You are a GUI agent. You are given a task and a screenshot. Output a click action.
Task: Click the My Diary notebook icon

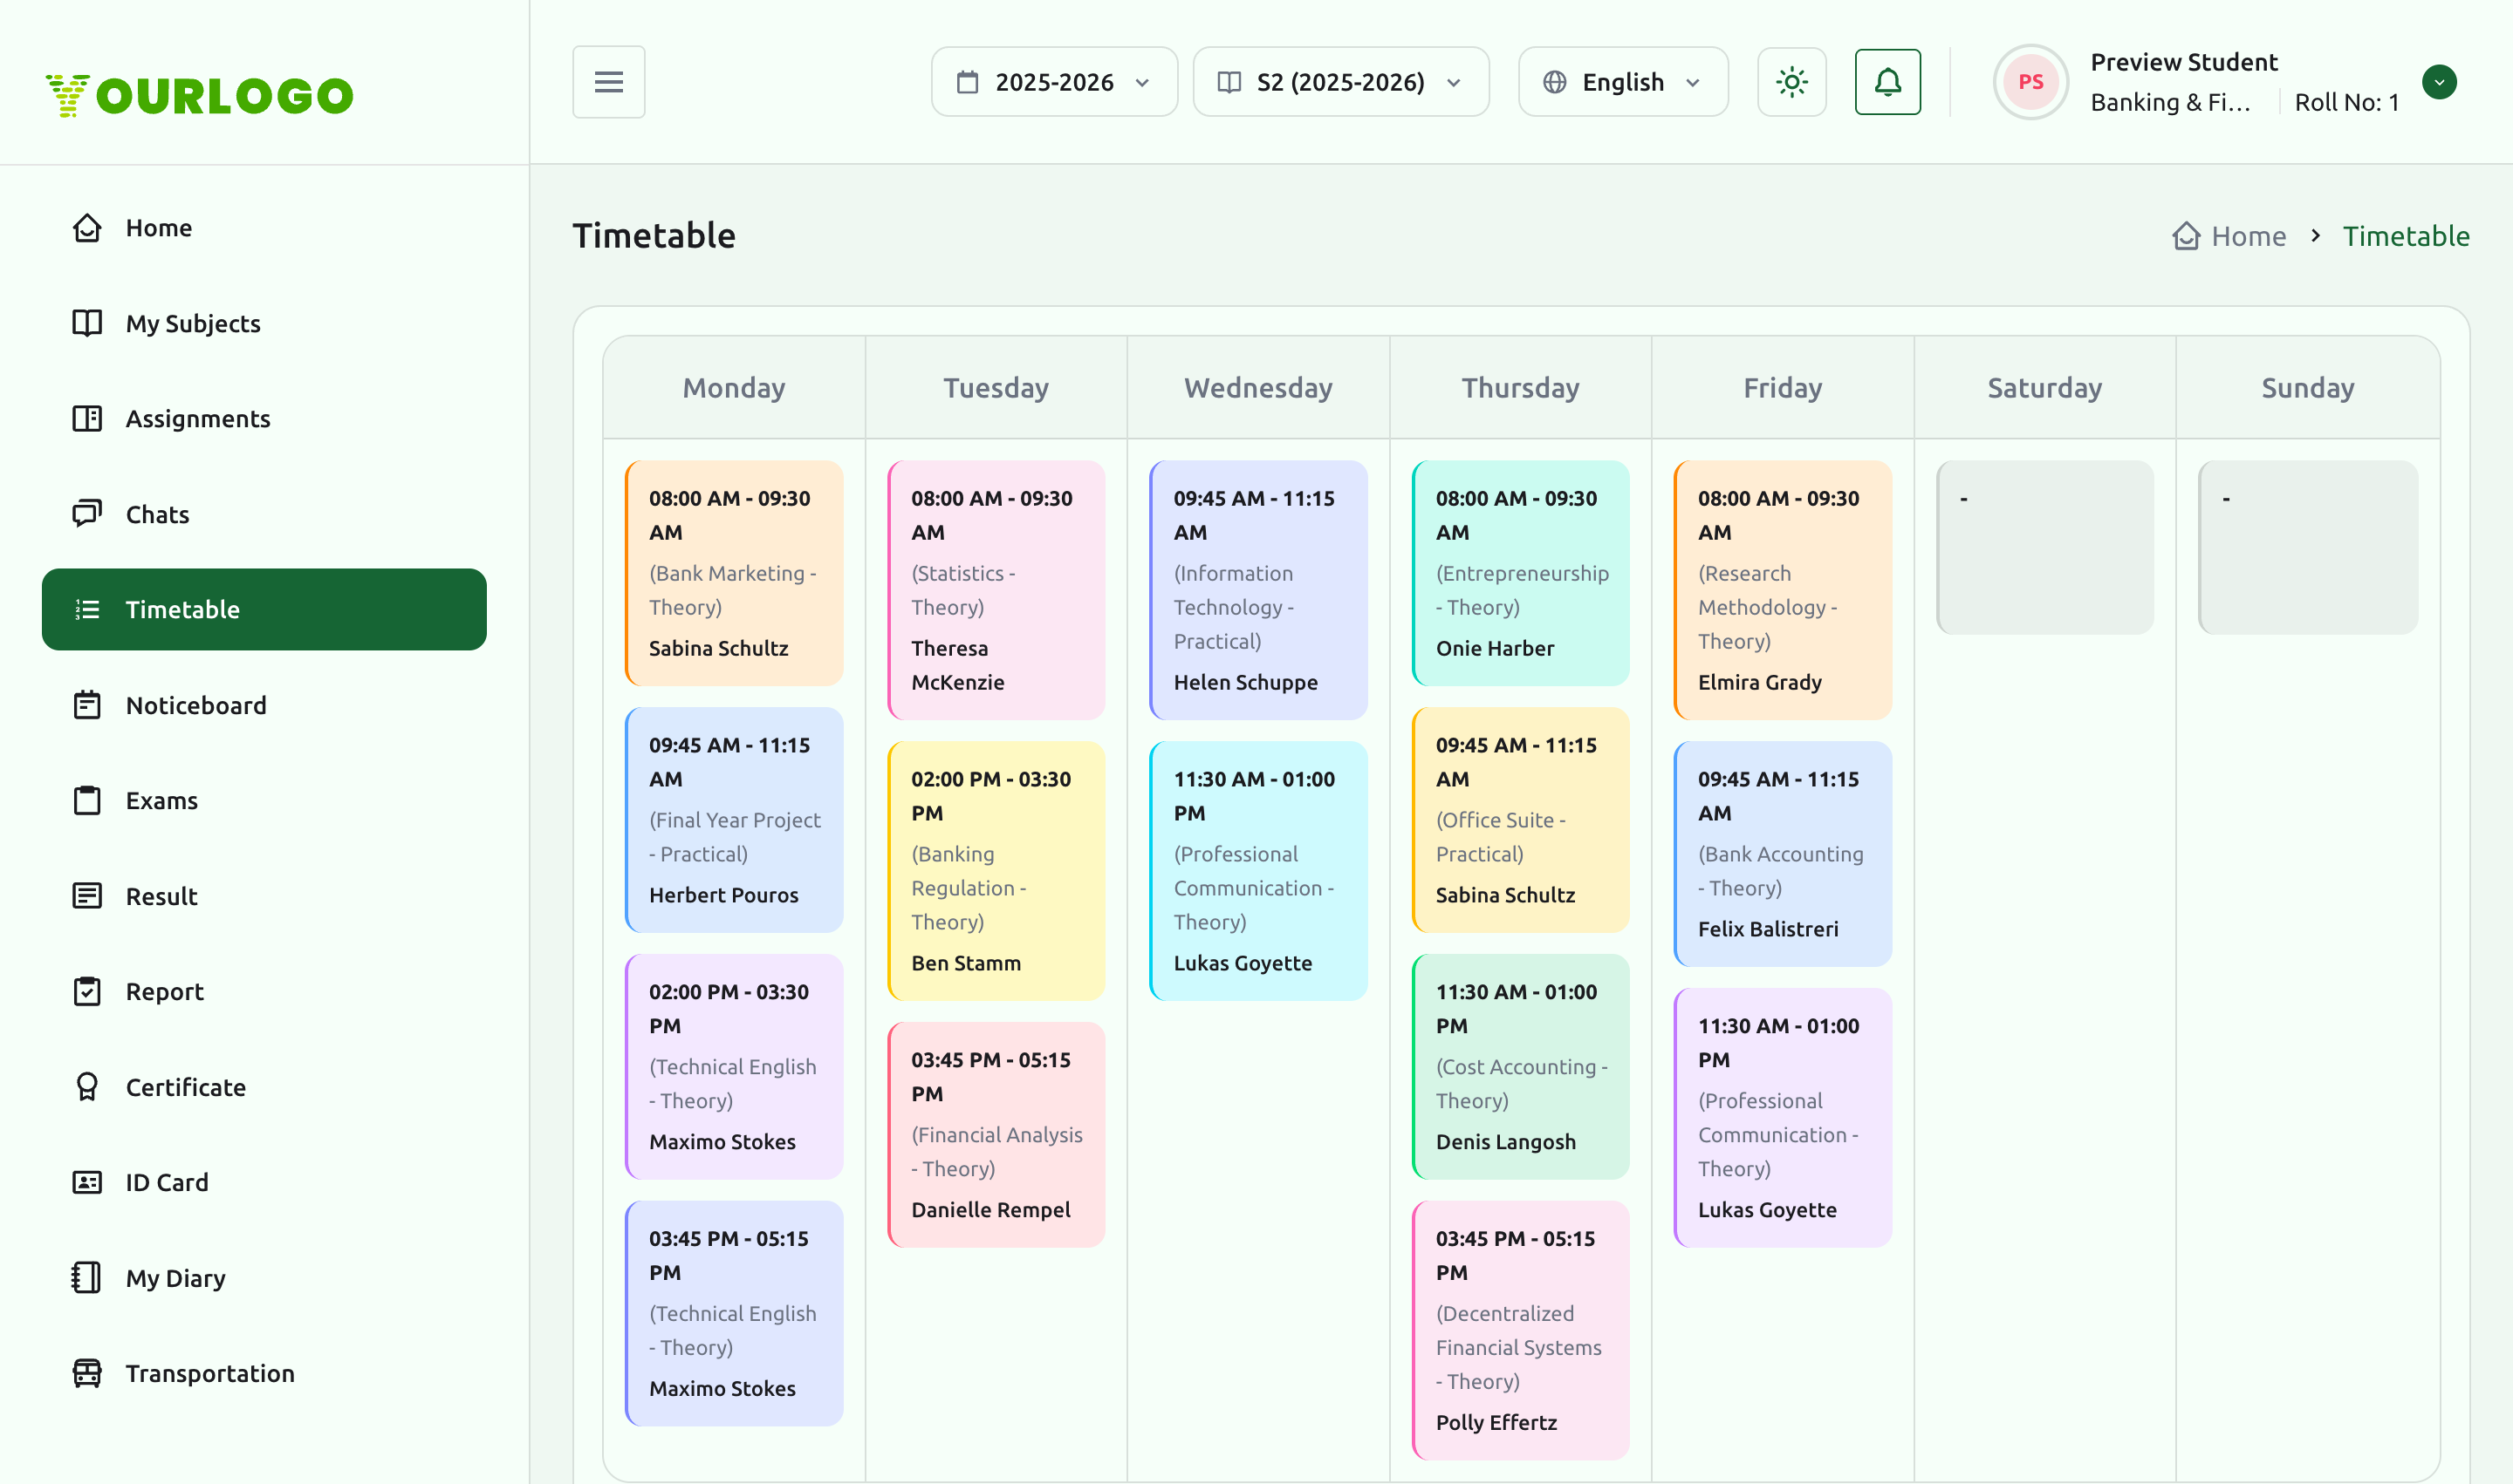coord(87,1278)
